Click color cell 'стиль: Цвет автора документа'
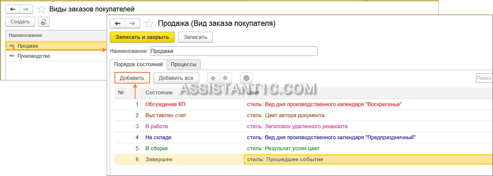Viewport: 493px width, 176px height. click(x=368, y=115)
